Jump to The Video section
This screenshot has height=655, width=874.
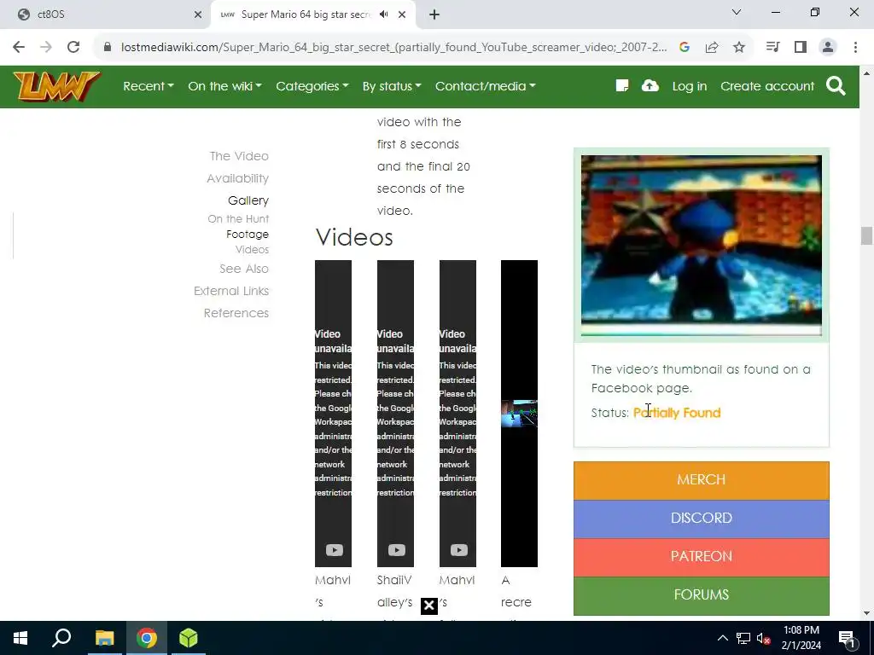point(239,156)
